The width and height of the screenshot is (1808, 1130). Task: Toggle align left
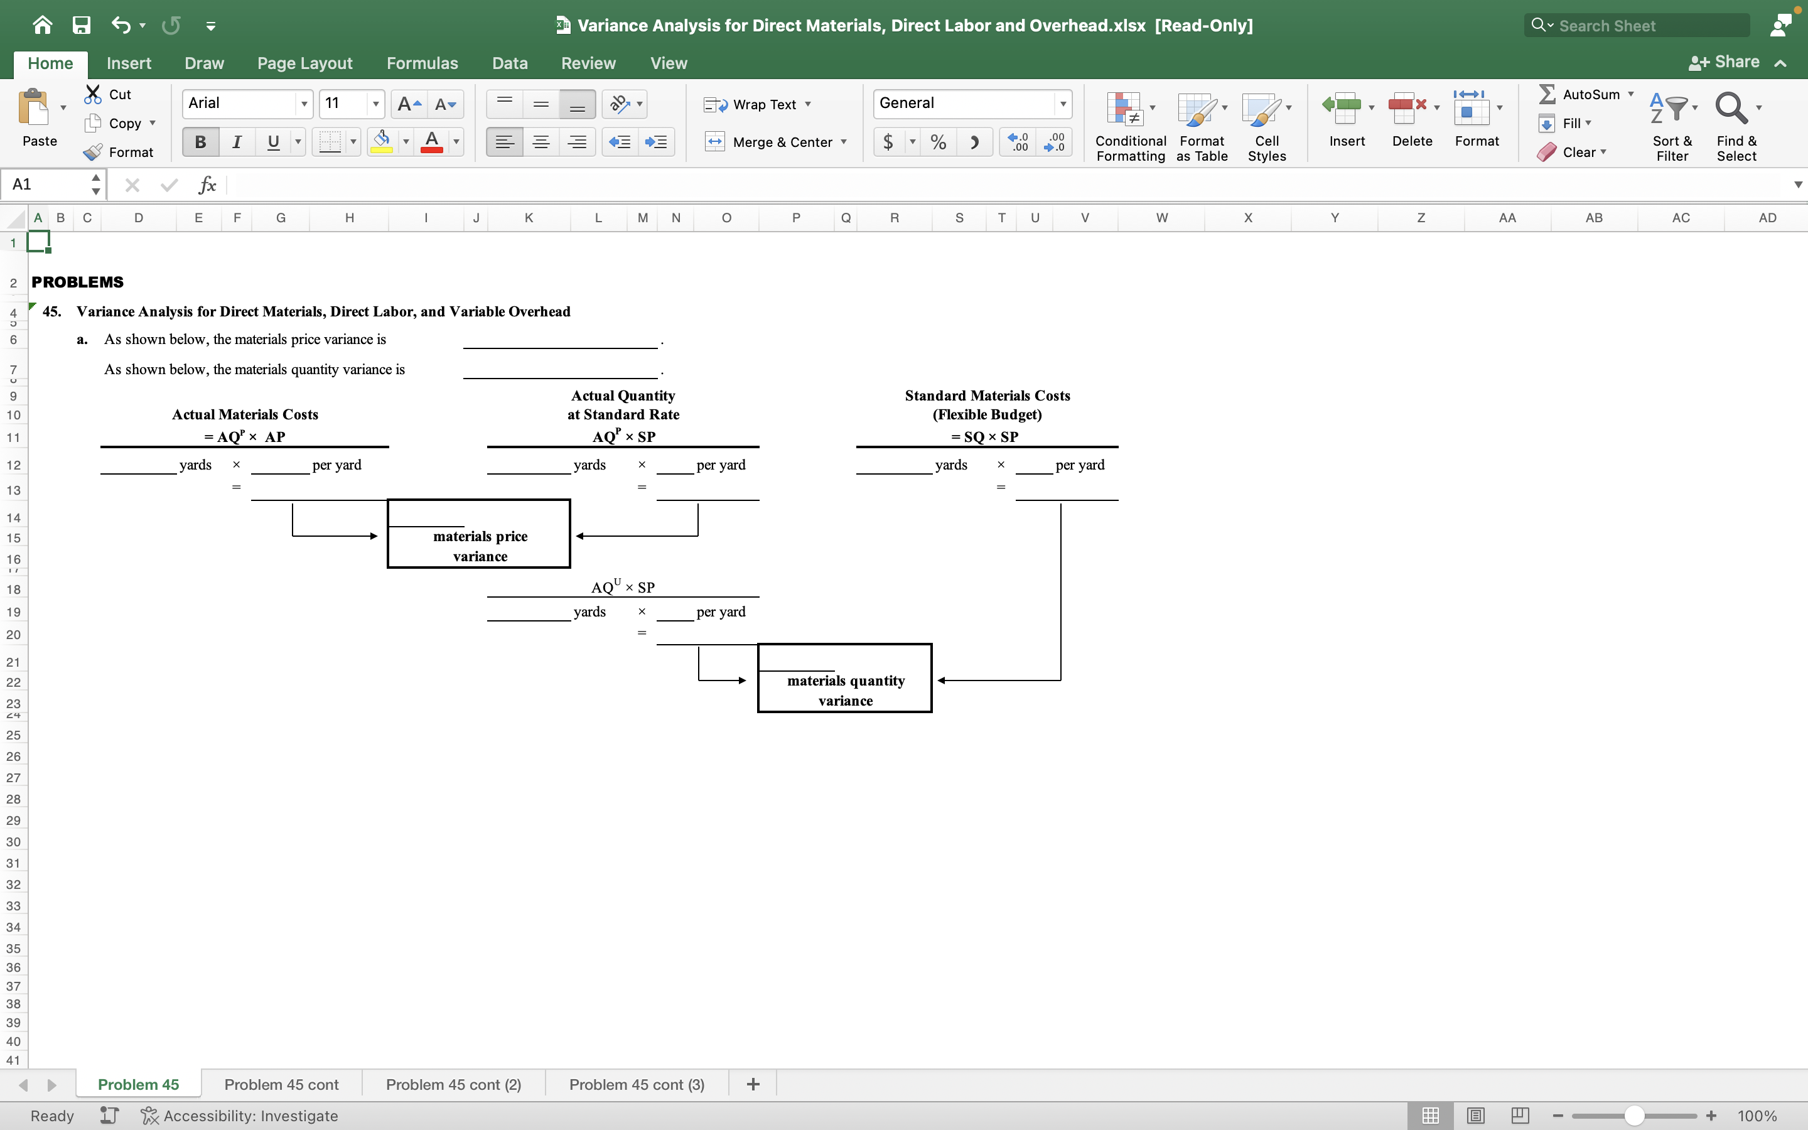tap(504, 142)
